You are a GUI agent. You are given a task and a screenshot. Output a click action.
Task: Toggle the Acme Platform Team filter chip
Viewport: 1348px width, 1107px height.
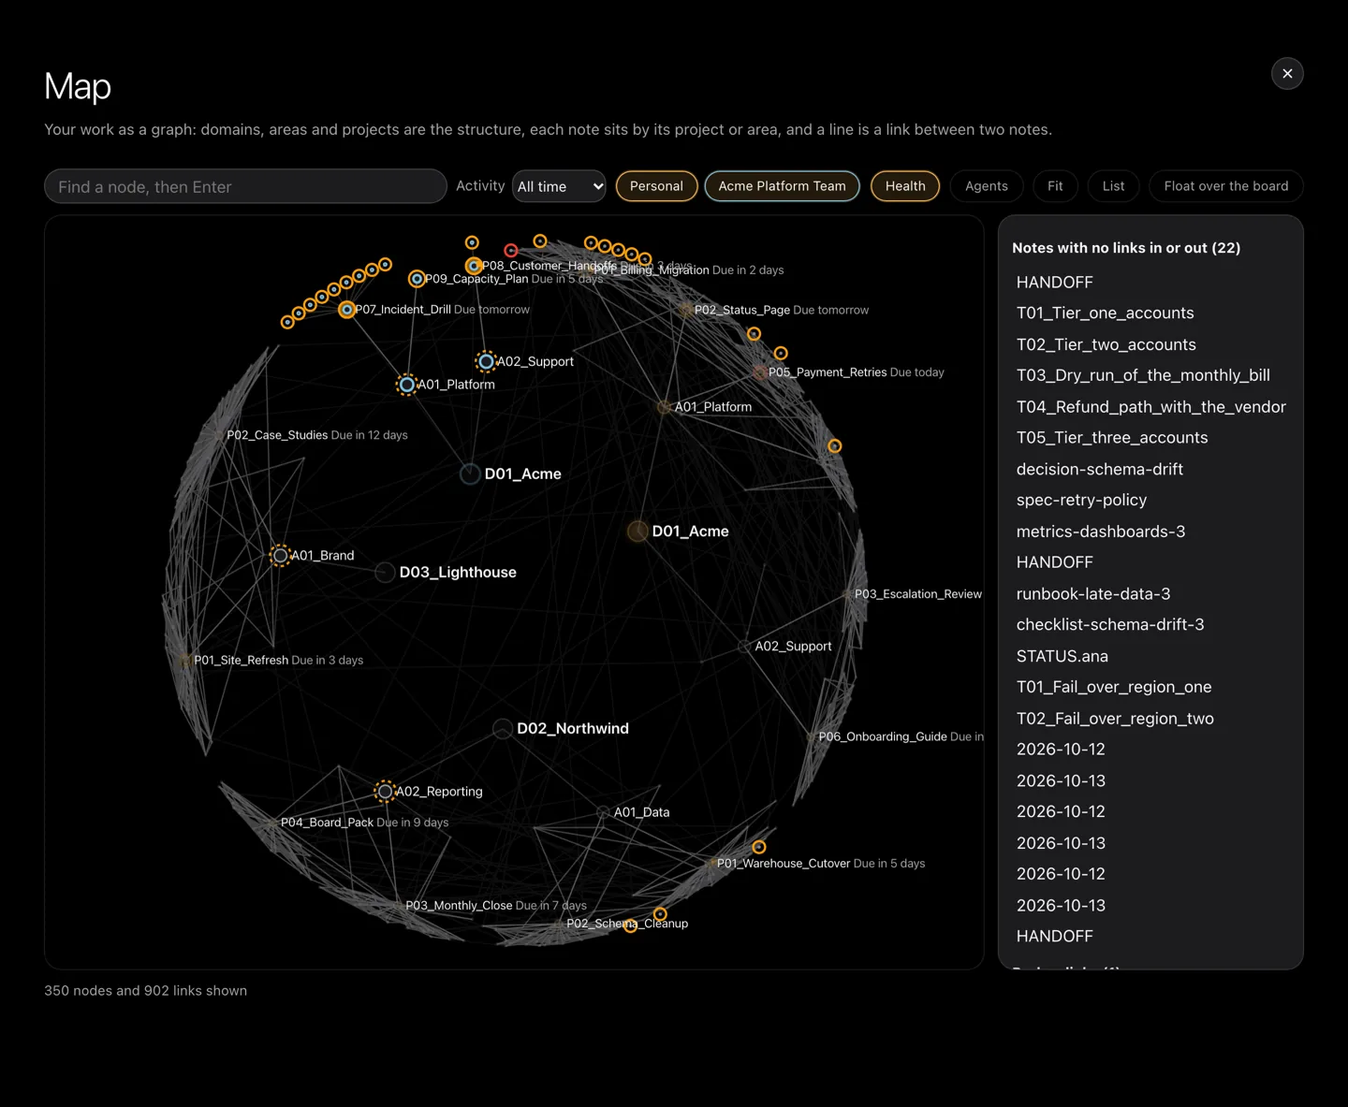pyautogui.click(x=782, y=186)
